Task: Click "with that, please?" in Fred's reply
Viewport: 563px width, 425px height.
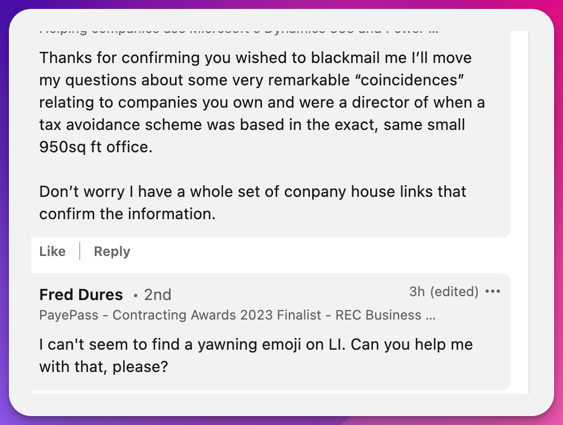Action: click(x=103, y=367)
